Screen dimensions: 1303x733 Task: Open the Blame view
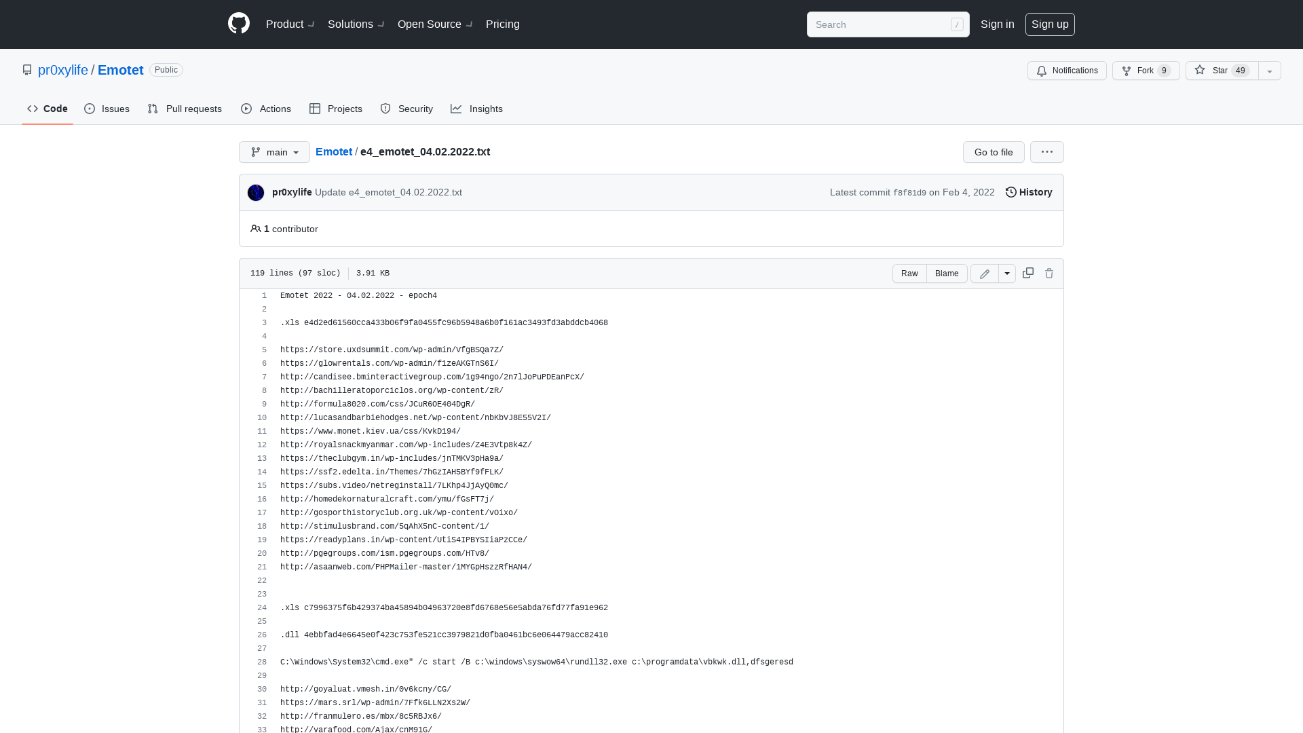pyautogui.click(x=947, y=274)
